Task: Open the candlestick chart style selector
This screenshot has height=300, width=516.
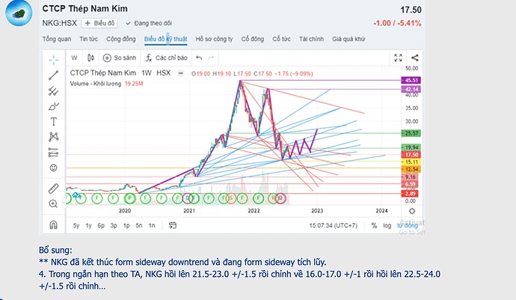Action: click(x=90, y=58)
